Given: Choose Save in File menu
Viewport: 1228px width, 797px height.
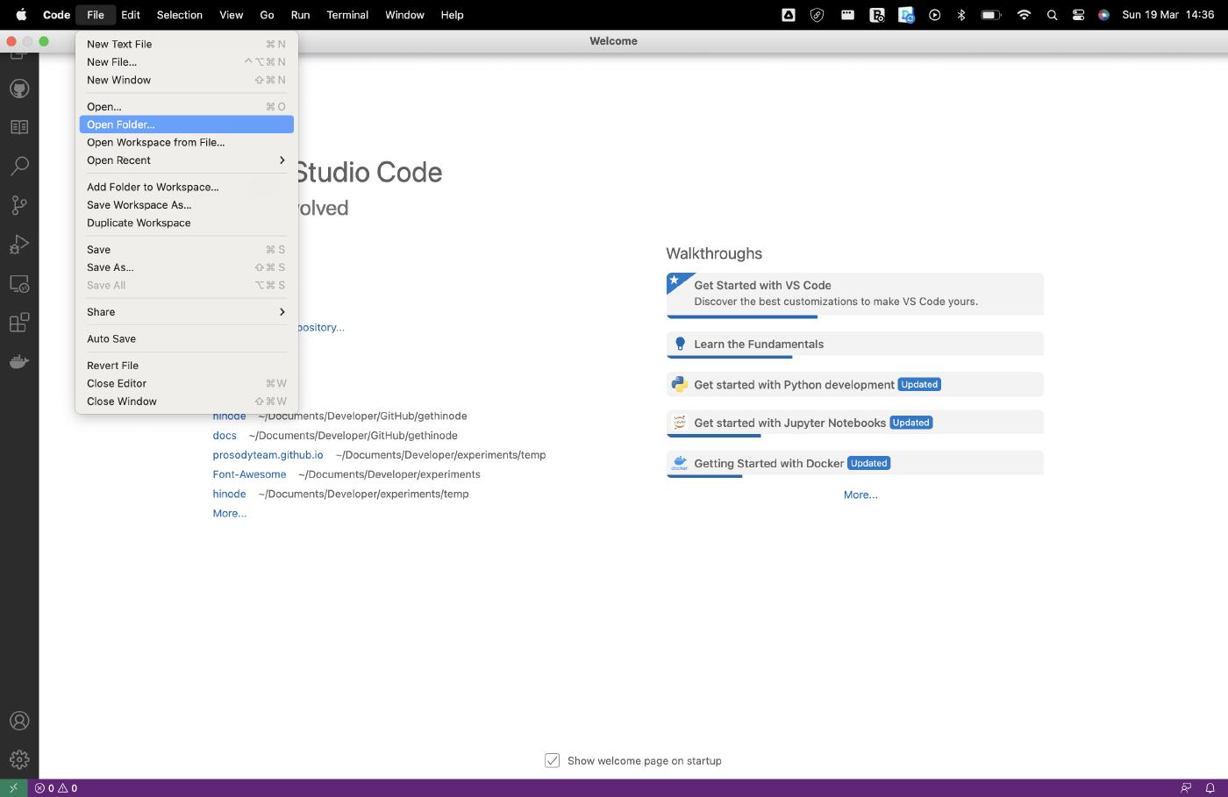Looking at the screenshot, I should click(x=186, y=250).
